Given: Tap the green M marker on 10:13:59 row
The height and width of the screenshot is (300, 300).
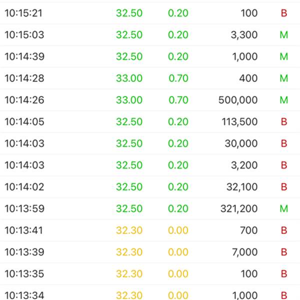Looking at the screenshot, I should (x=284, y=208).
